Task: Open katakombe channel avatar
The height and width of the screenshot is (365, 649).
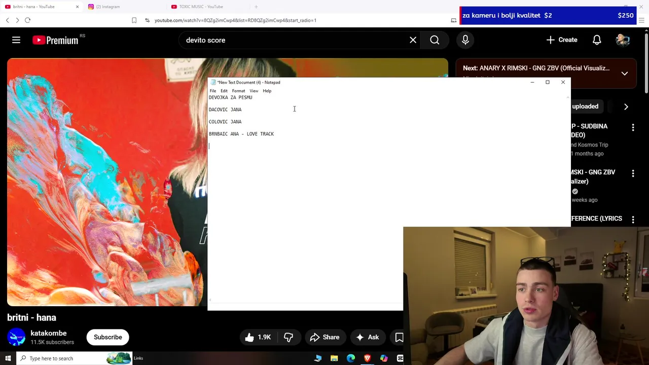Action: pos(16,337)
